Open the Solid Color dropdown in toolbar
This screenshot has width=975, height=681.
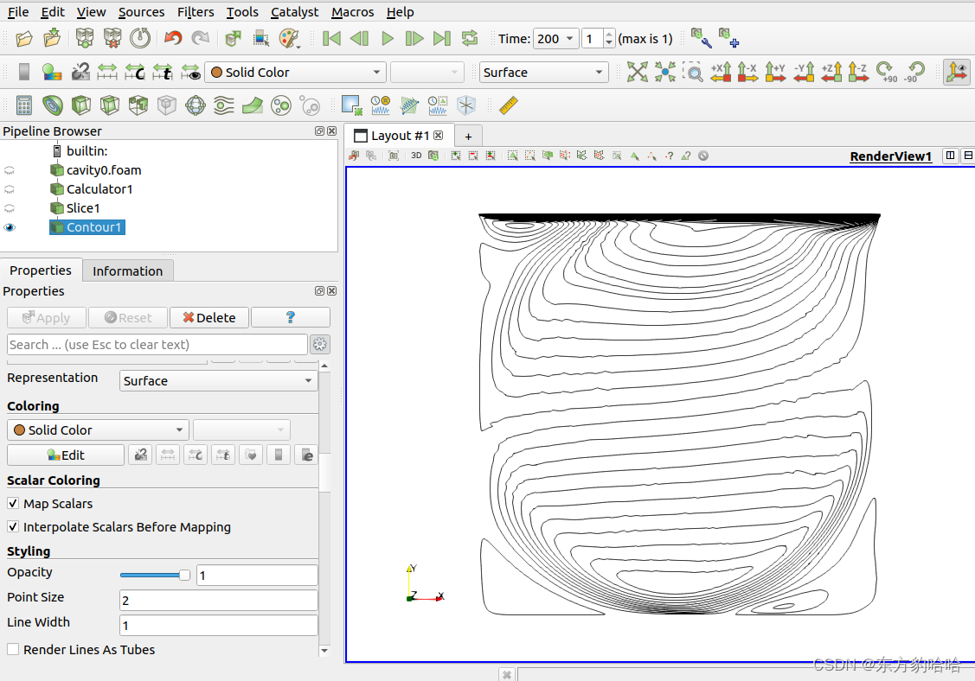click(x=295, y=73)
